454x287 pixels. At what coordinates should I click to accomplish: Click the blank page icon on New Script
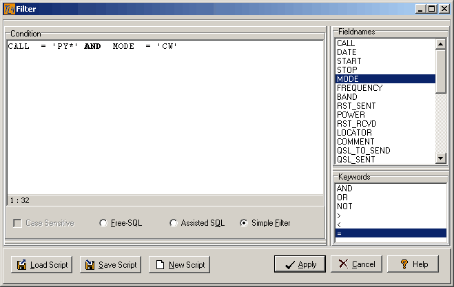point(160,265)
